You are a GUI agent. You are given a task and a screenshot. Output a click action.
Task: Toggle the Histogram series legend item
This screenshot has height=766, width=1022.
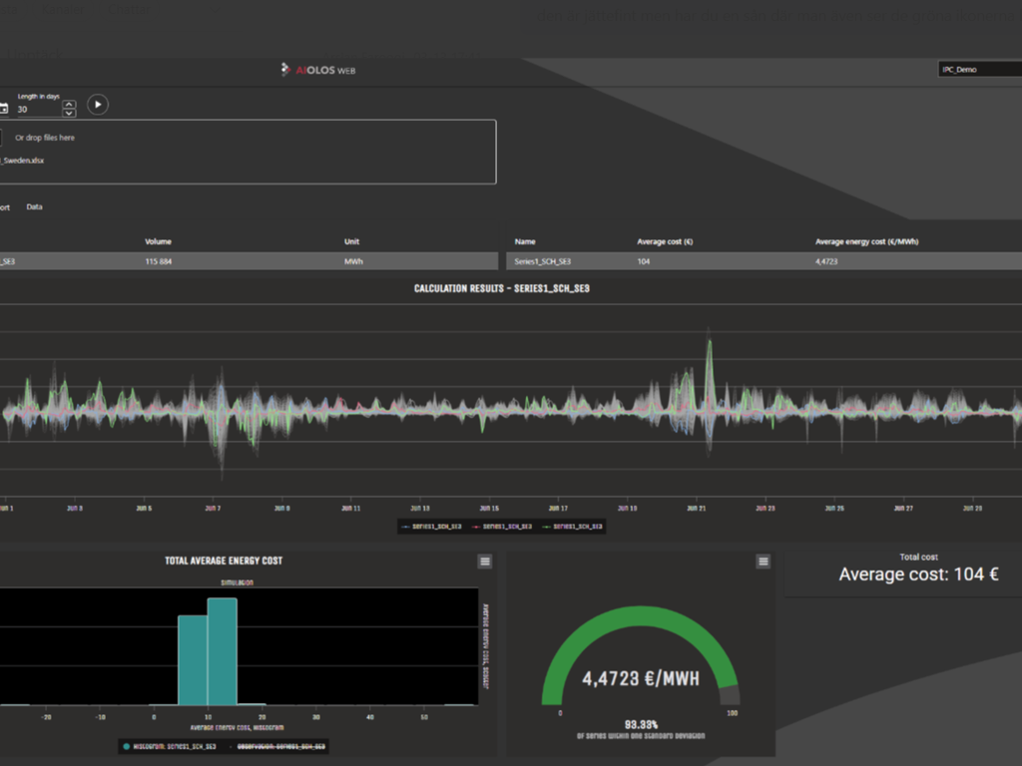170,746
